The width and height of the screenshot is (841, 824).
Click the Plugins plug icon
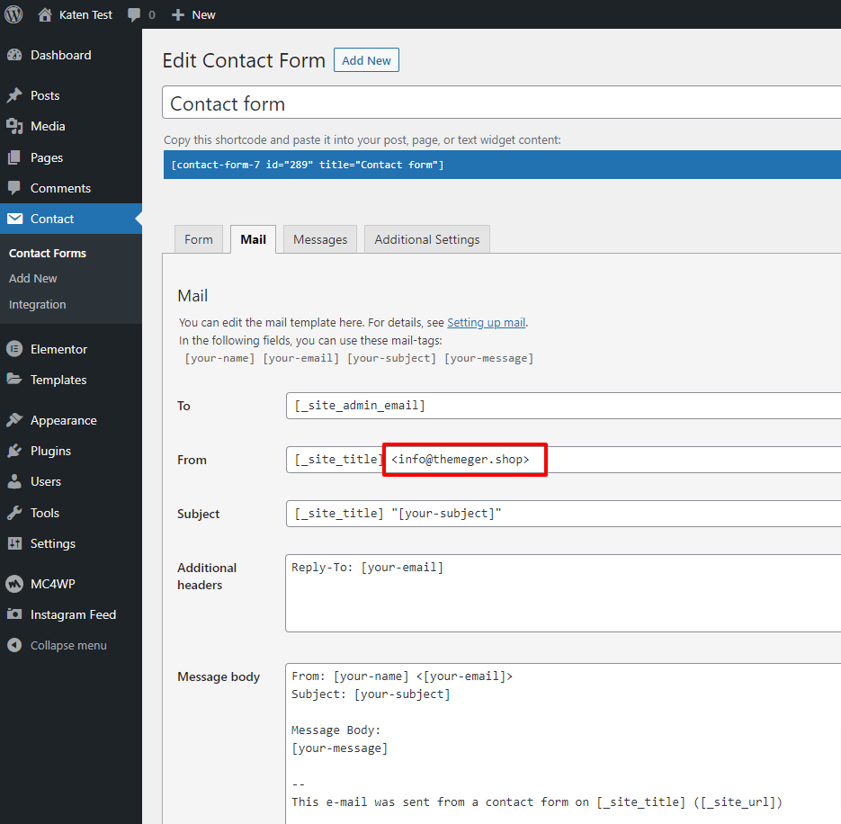[x=14, y=451]
